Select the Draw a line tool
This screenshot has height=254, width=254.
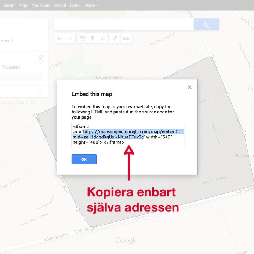pyautogui.click(x=103, y=38)
